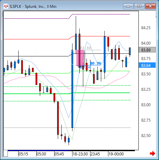
Task: Click the tall blue candle at 18-23:30
Action: coord(72,89)
